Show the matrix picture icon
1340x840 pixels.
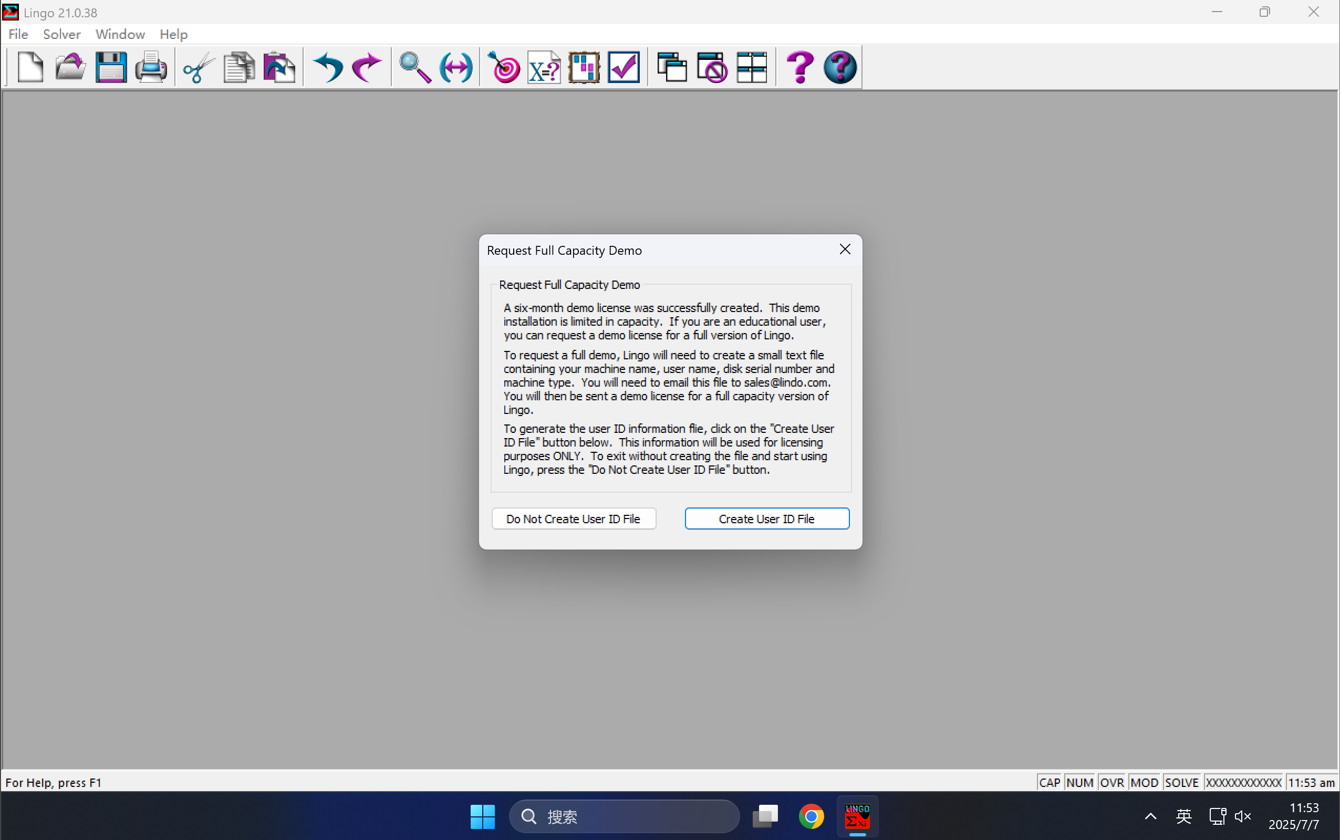tap(584, 67)
